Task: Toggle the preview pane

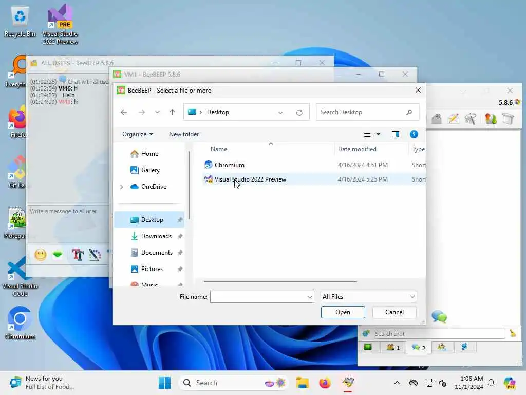Action: click(396, 134)
